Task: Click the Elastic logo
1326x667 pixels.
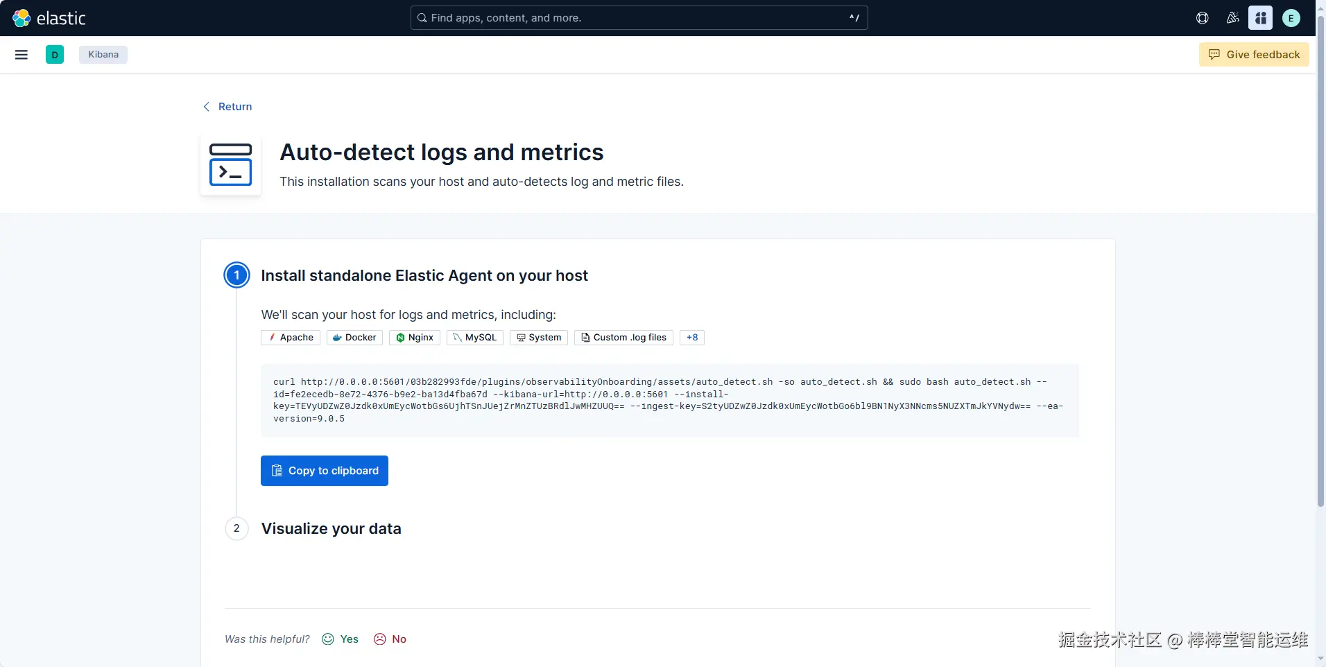Action: 49,18
